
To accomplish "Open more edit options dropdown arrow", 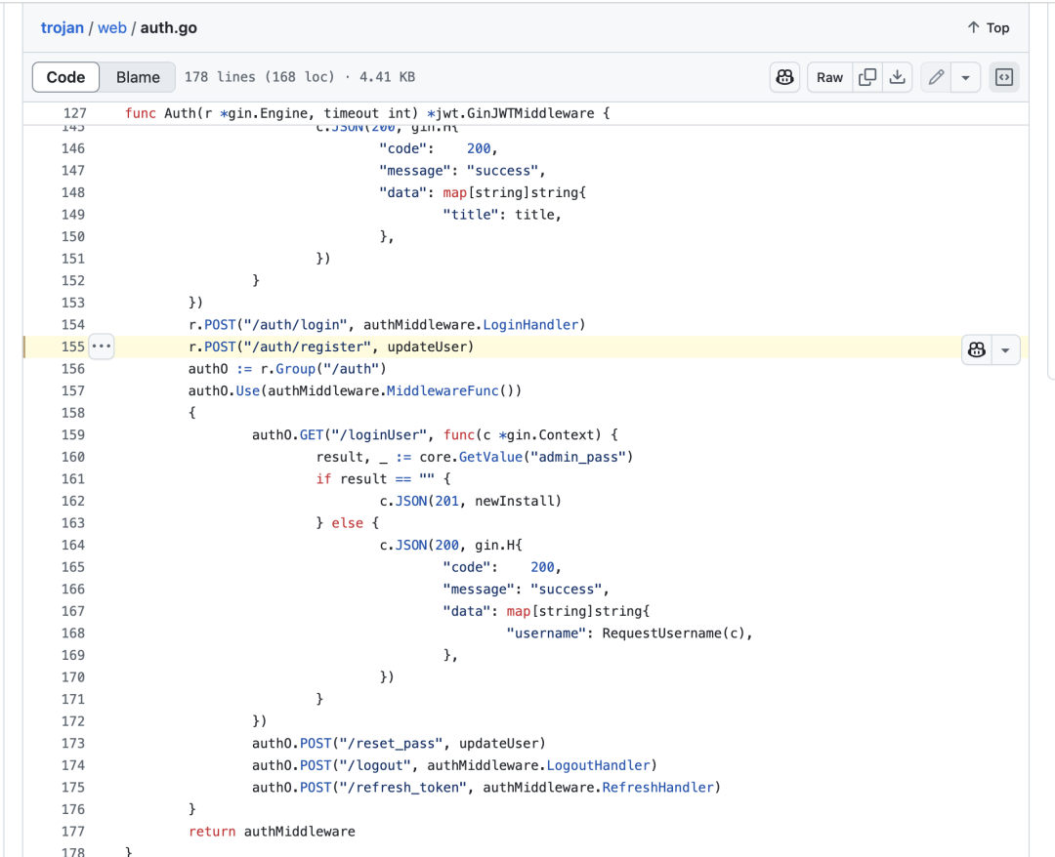I will click(x=965, y=77).
